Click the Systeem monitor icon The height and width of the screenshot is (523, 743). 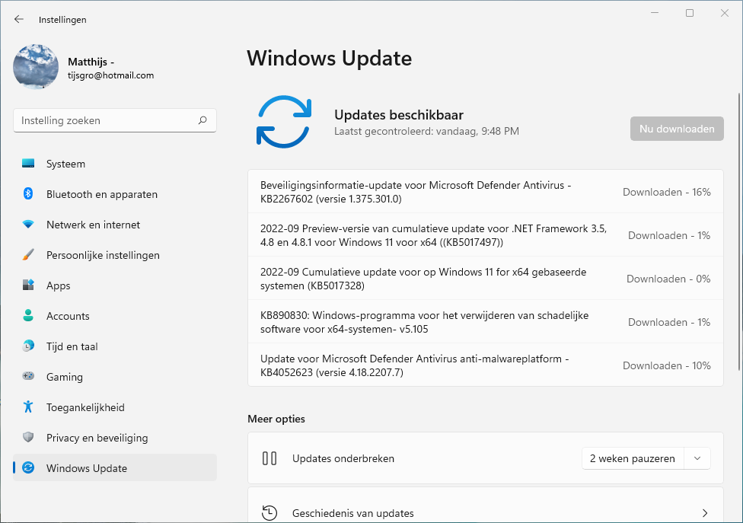[28, 164]
